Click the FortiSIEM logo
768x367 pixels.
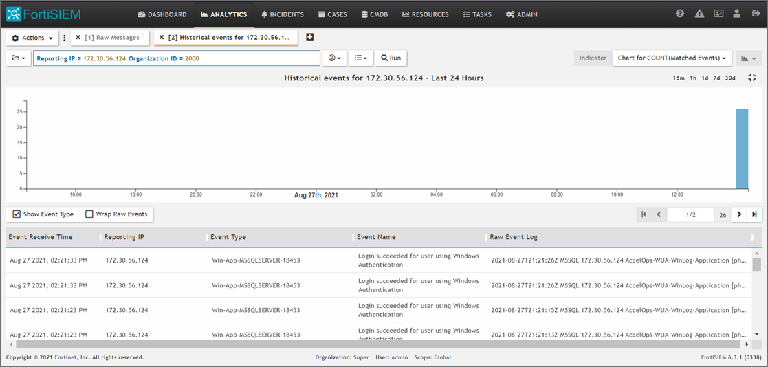point(43,14)
